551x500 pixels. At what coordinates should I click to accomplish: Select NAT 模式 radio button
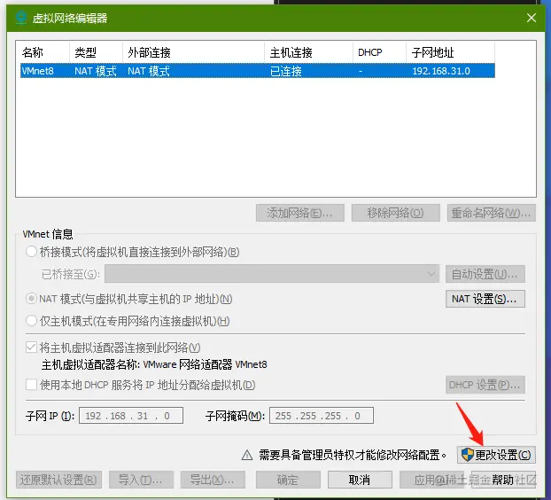[x=31, y=299]
